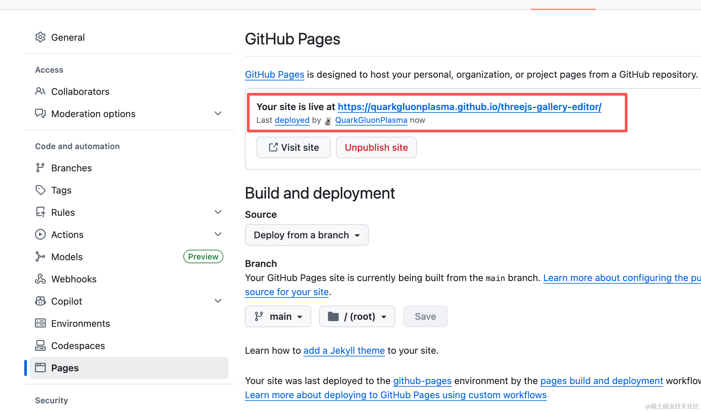Click Learn more about custom workflows link
This screenshot has height=412, width=701.
[396, 395]
